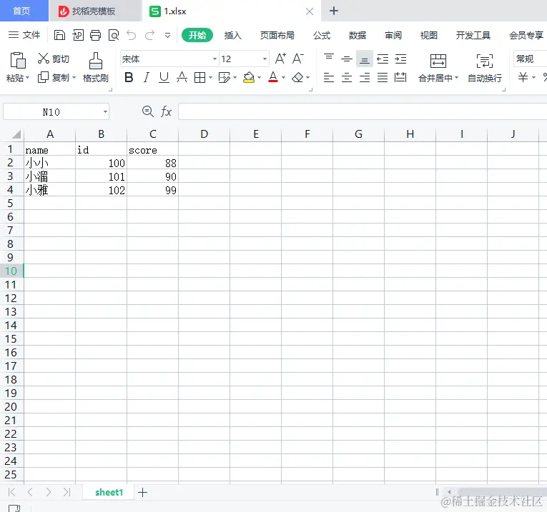Select the sheet1 worksheet tab
547x512 pixels.
[x=109, y=492]
